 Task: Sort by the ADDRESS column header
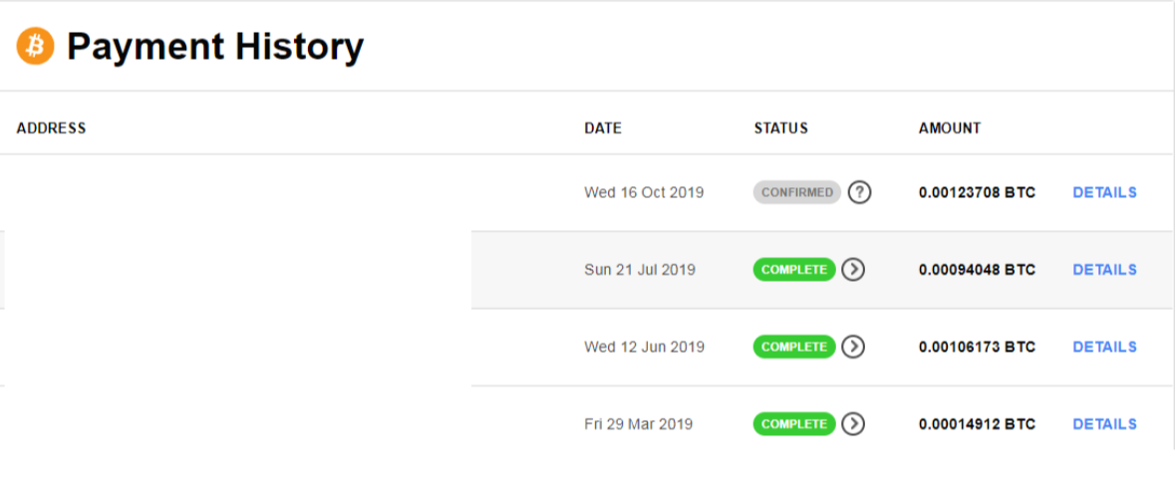point(51,128)
